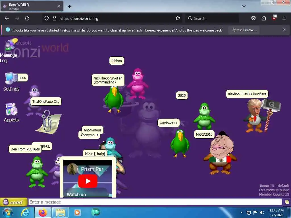This screenshot has height=218, width=291.
Task: Open Windows Explorer from taskbar
Action: click(61, 212)
